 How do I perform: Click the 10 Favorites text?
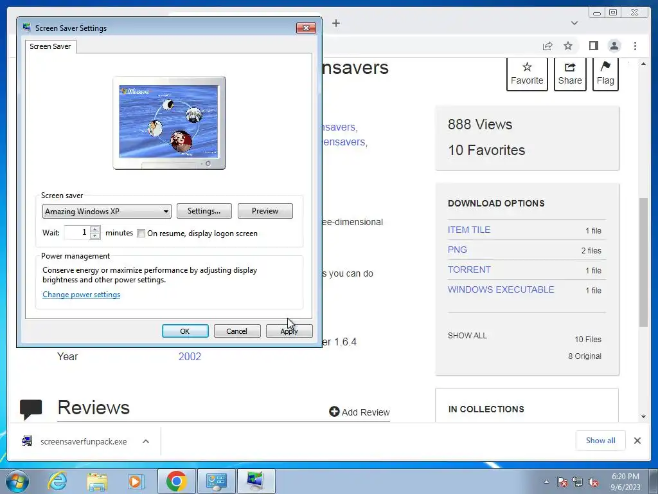click(x=486, y=150)
